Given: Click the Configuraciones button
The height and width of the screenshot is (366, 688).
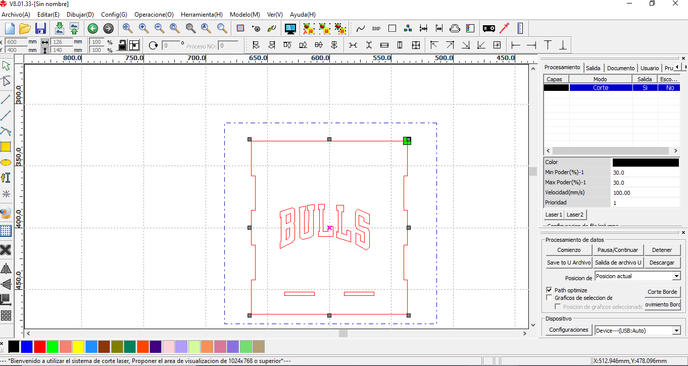Looking at the screenshot, I should coord(569,330).
